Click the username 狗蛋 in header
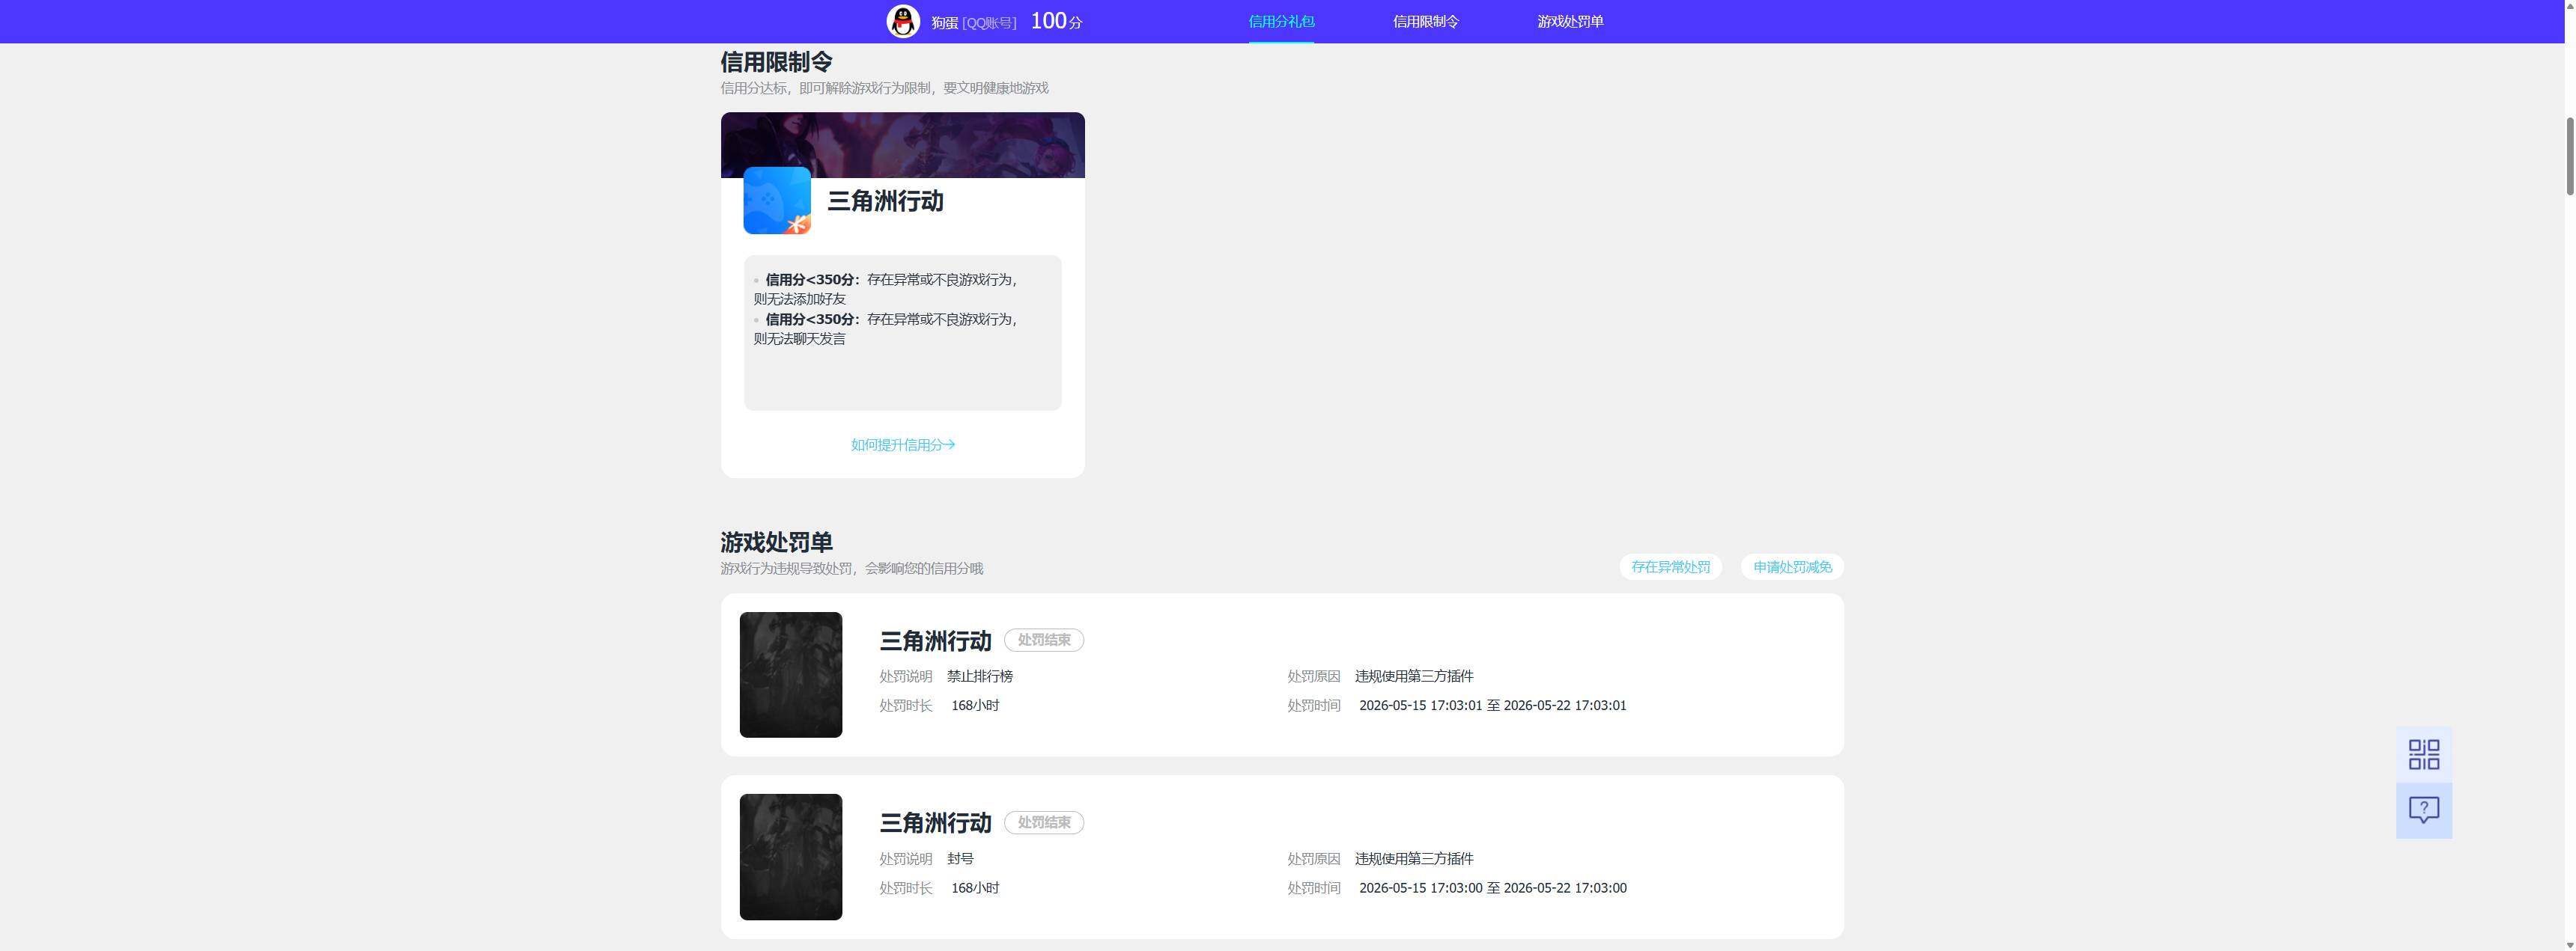Image resolution: width=2576 pixels, height=951 pixels. 944,22
